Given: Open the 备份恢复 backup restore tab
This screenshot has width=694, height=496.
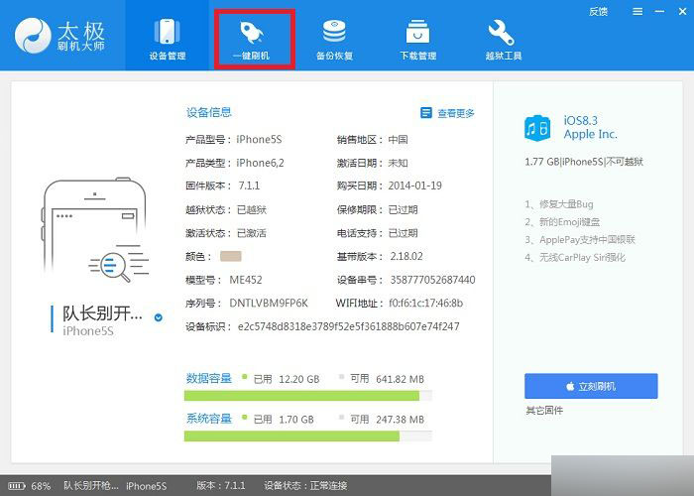Looking at the screenshot, I should point(335,39).
